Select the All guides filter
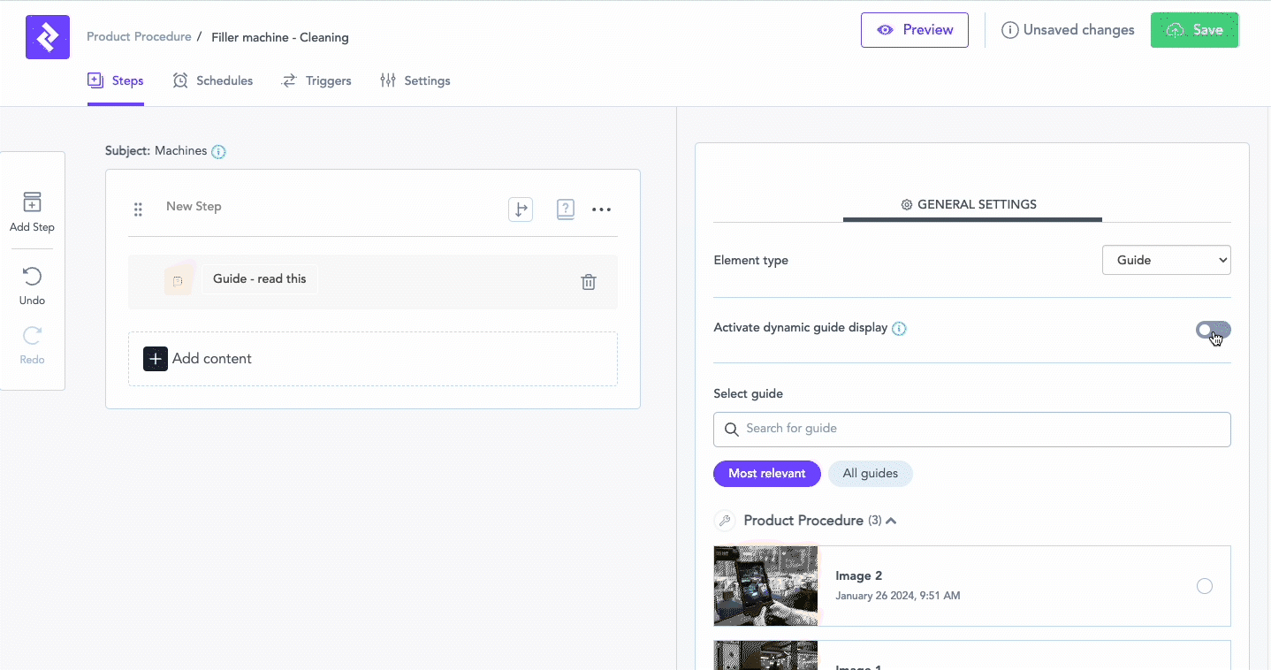This screenshot has width=1271, height=670. tap(870, 474)
